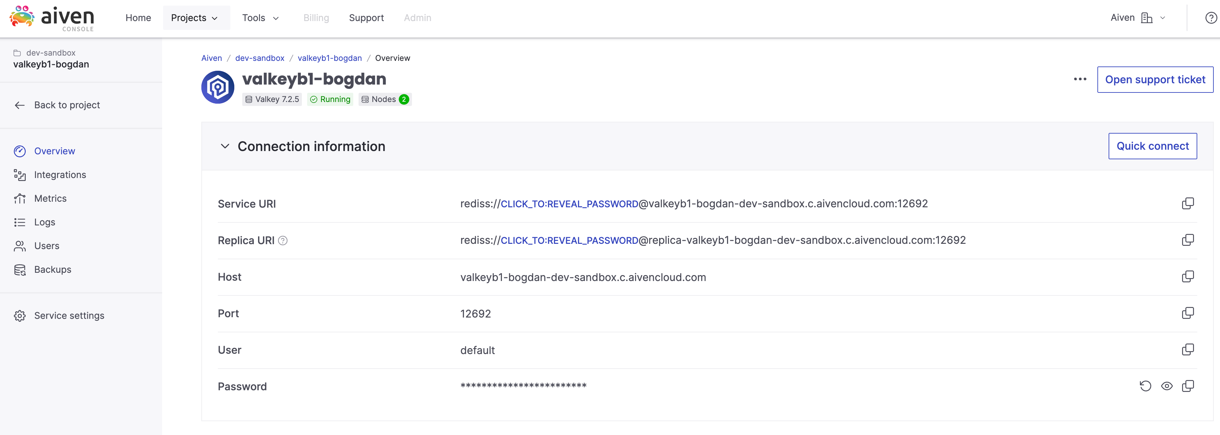Screen dimensions: 1220x435
Task: Open the Tools dropdown menu
Action: click(260, 18)
